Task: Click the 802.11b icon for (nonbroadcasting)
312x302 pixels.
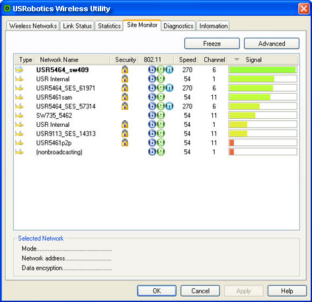Action: point(152,152)
